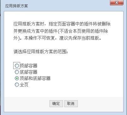Click the 顶部和底部容器 label text

35,78
